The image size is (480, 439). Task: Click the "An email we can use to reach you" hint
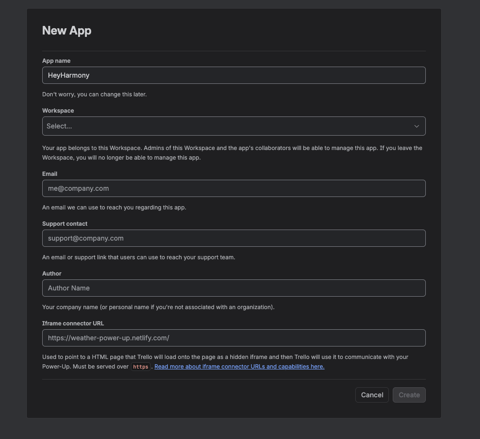(x=114, y=208)
